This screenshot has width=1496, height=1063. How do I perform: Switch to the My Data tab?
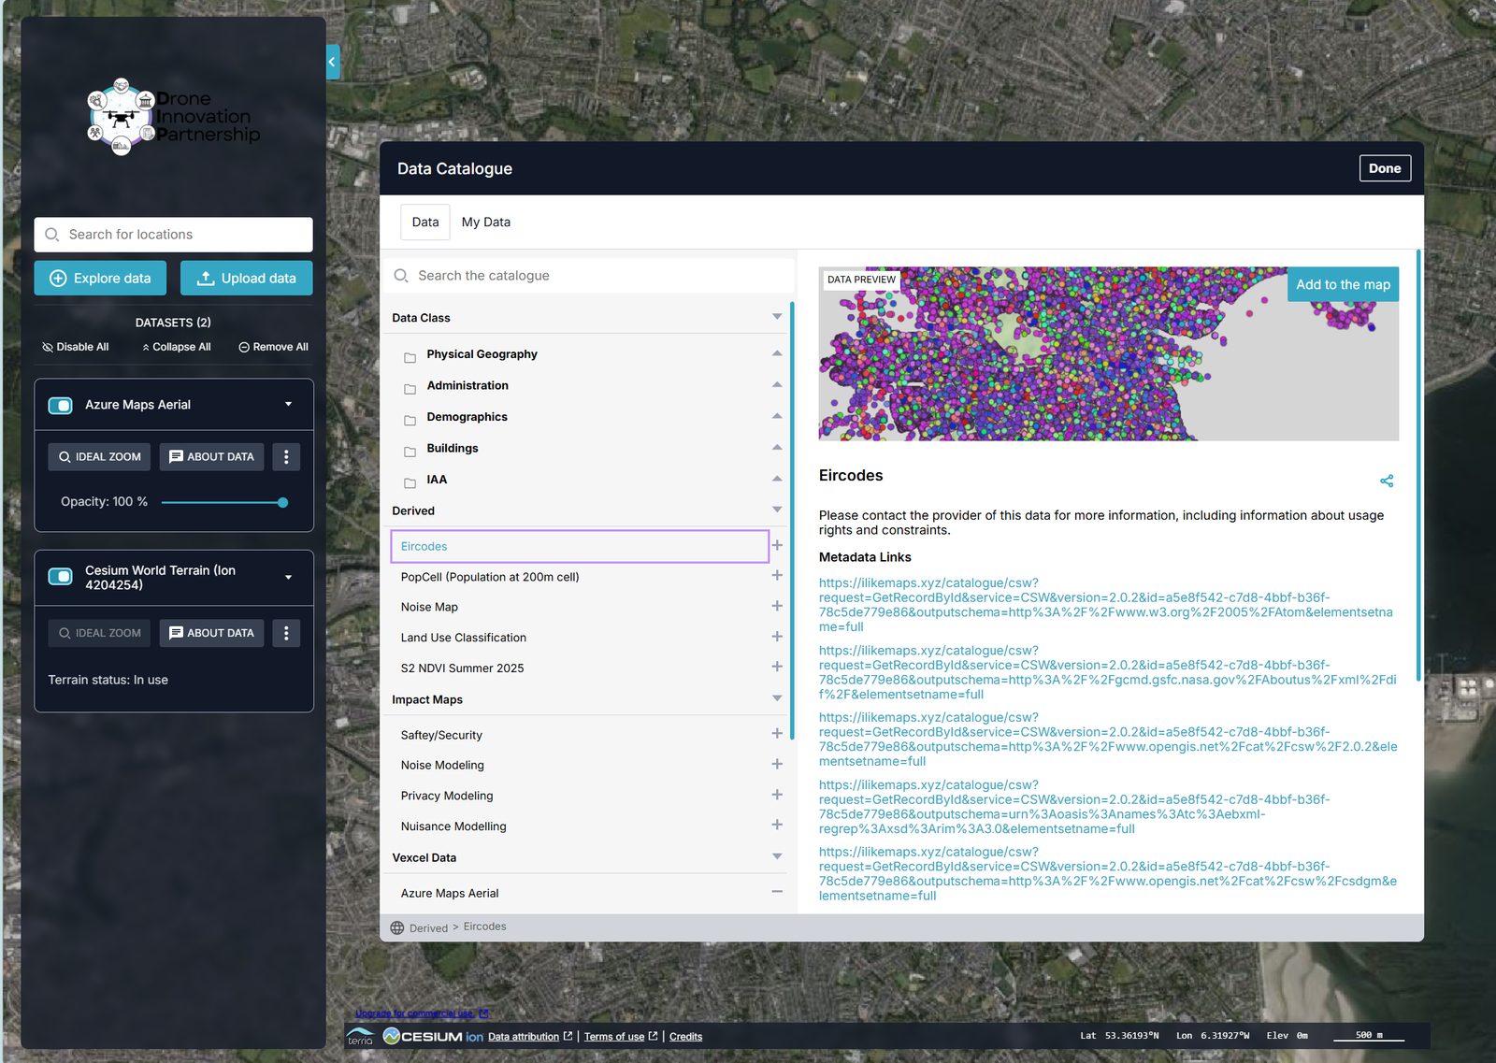pyautogui.click(x=486, y=223)
